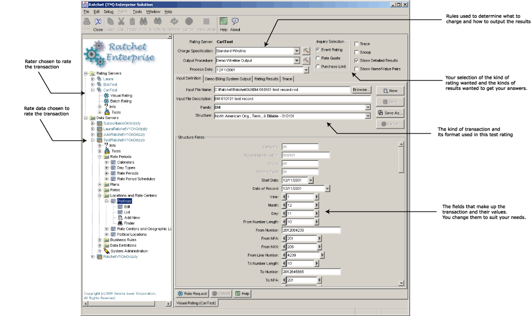Open the Process Date dropdown
This screenshot has width=531, height=316.
[306, 70]
